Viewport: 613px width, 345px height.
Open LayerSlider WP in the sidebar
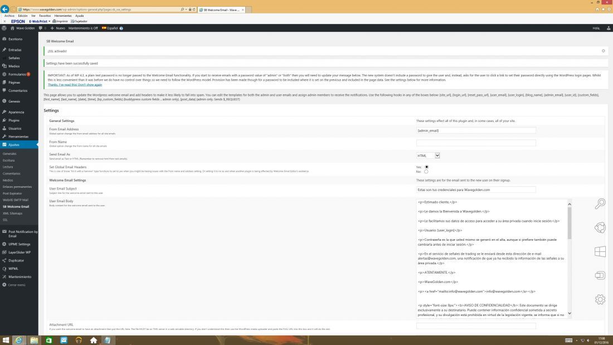pyautogui.click(x=19, y=252)
